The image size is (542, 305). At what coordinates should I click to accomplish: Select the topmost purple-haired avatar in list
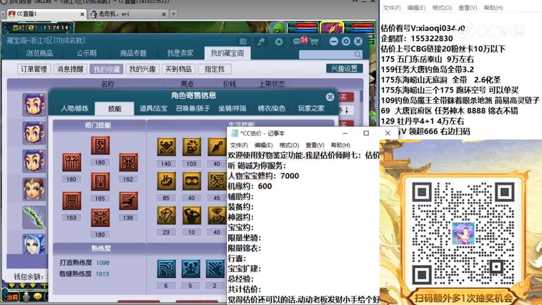tap(34, 105)
